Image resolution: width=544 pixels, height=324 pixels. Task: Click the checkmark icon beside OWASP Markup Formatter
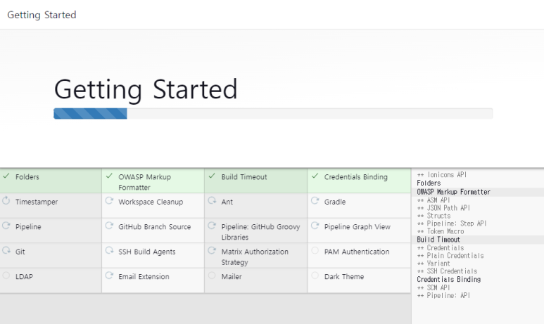coord(109,176)
